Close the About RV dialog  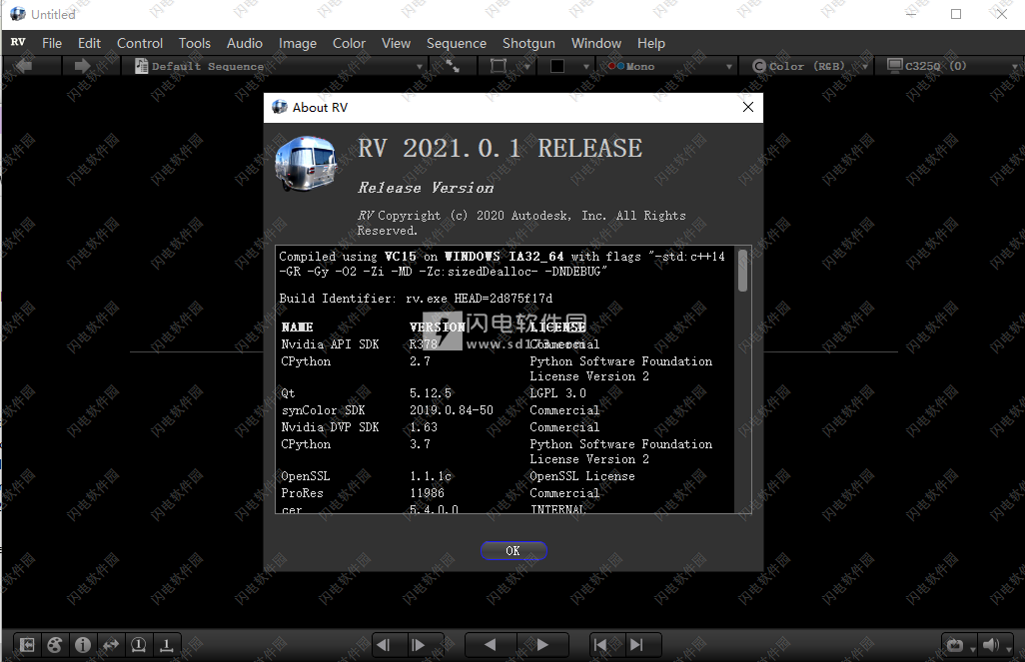[748, 107]
